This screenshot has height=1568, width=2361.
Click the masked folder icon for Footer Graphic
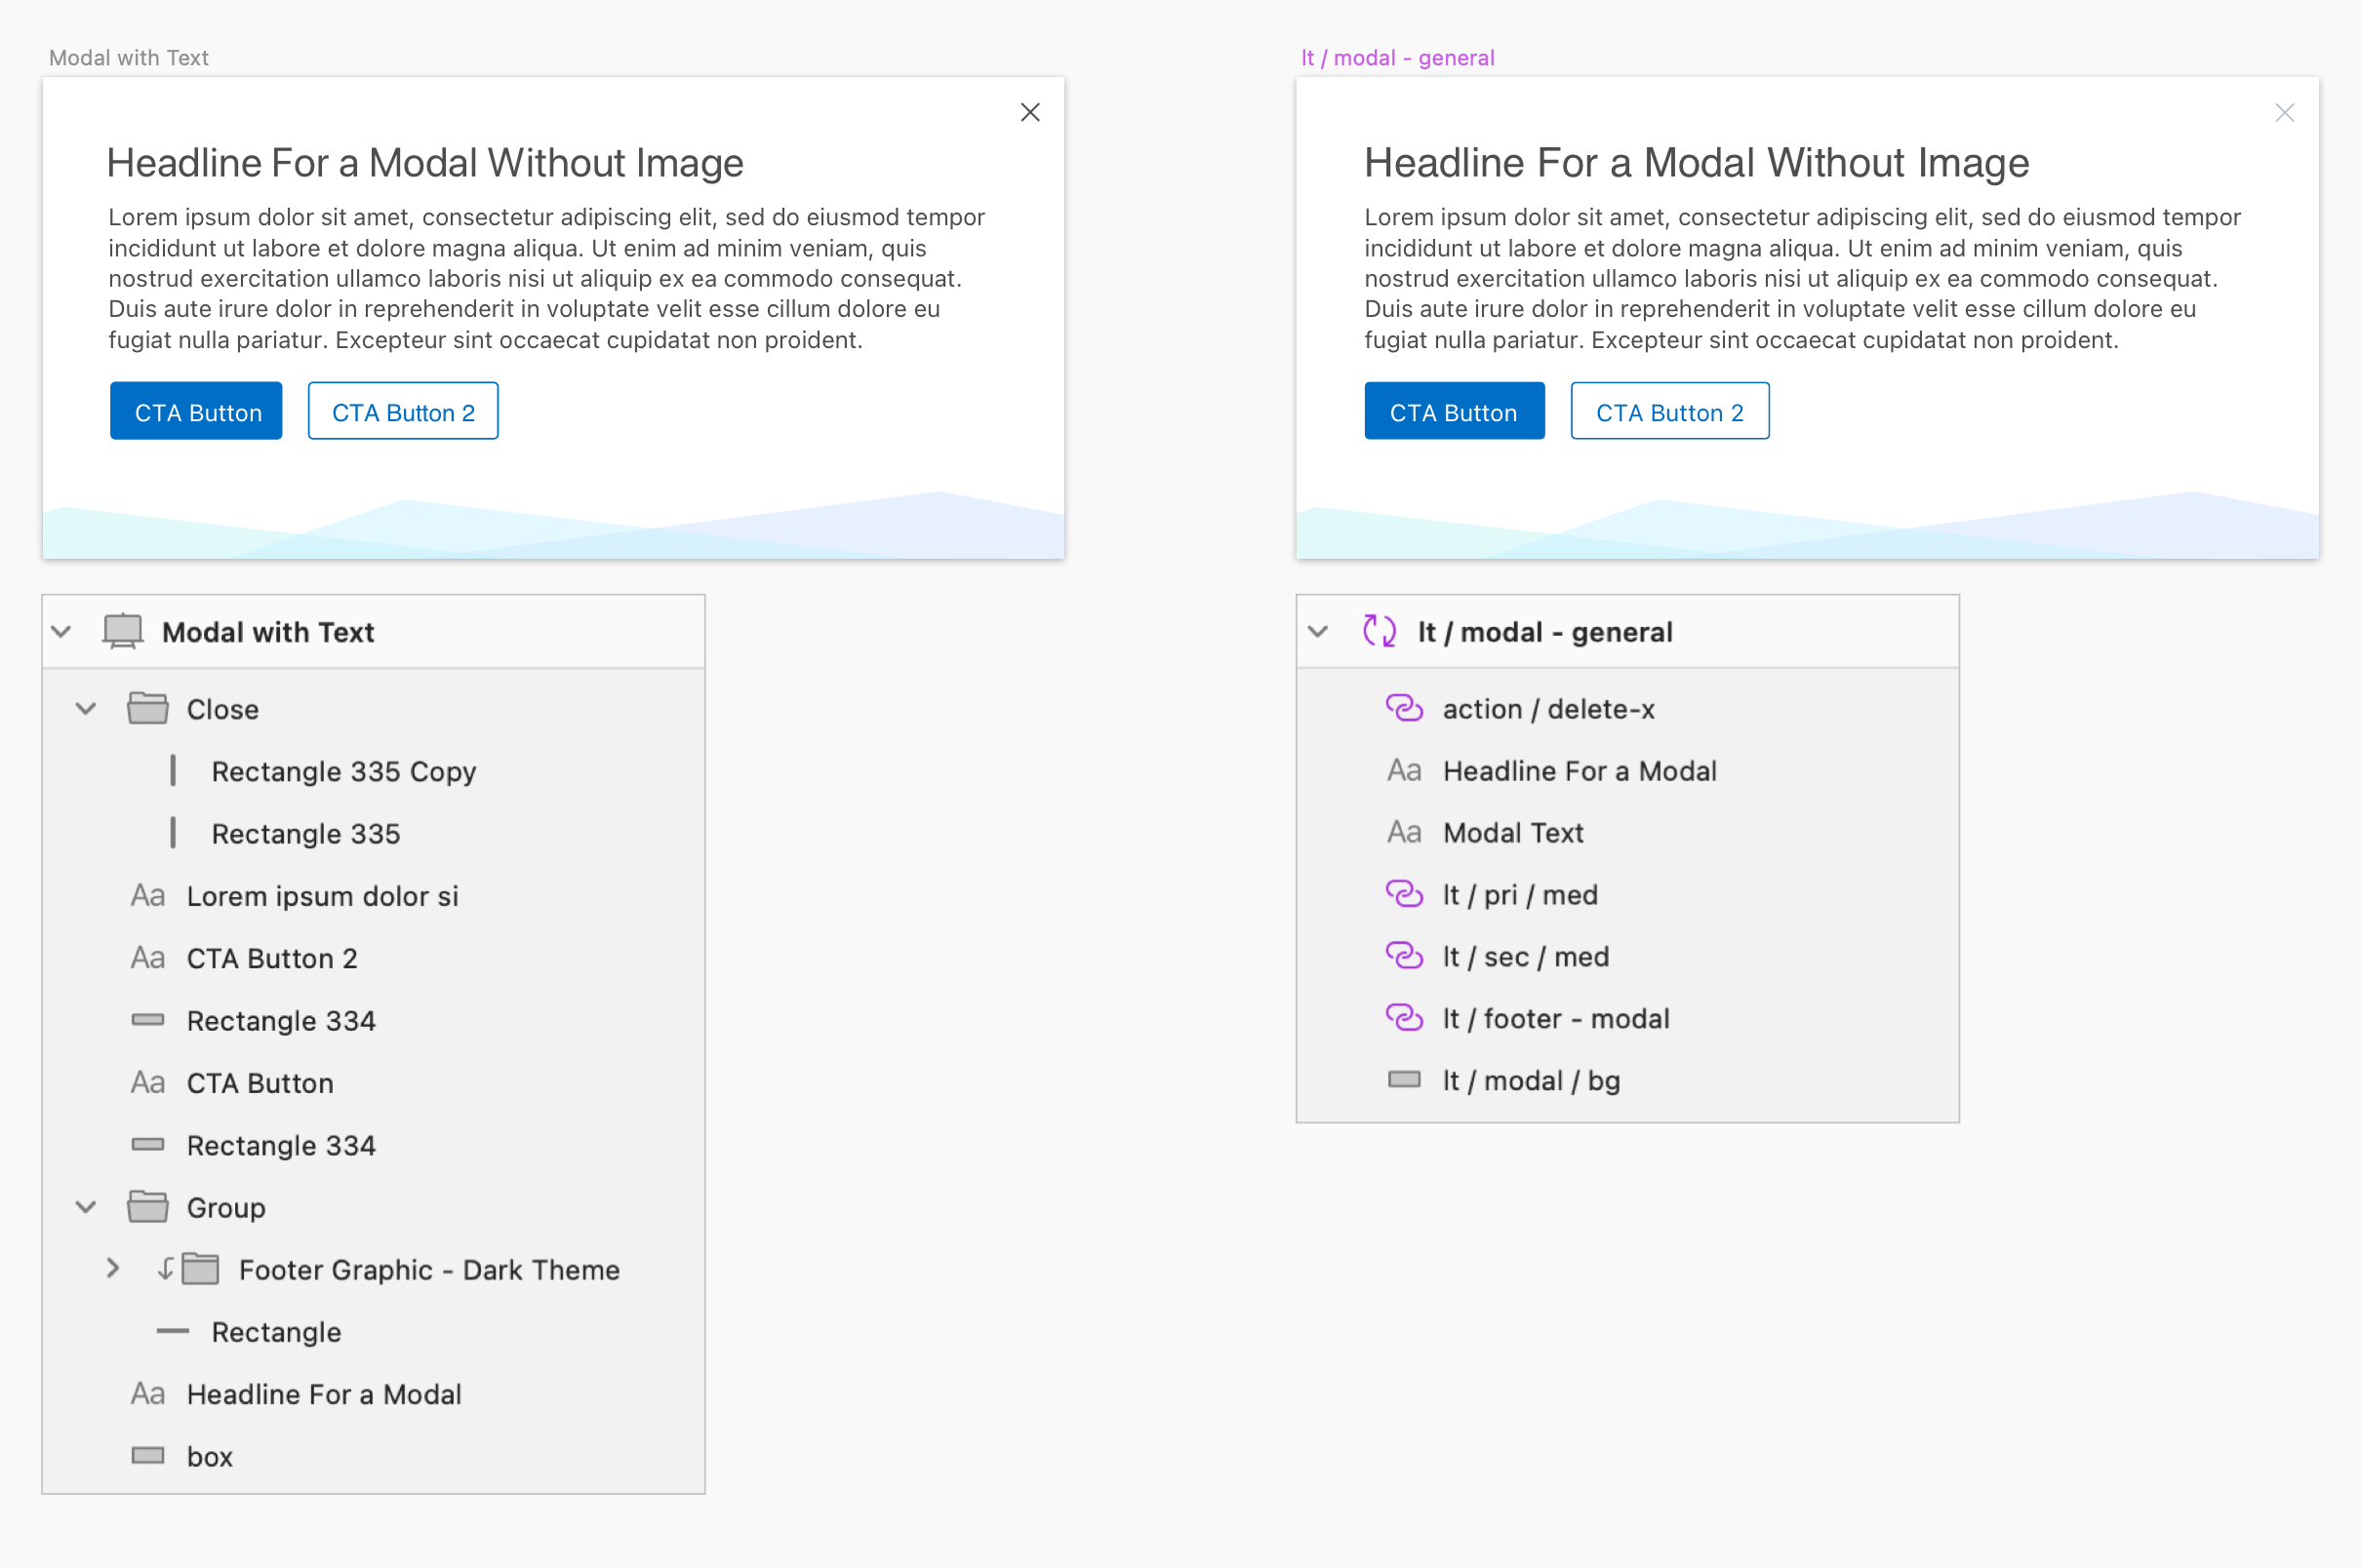click(199, 1269)
